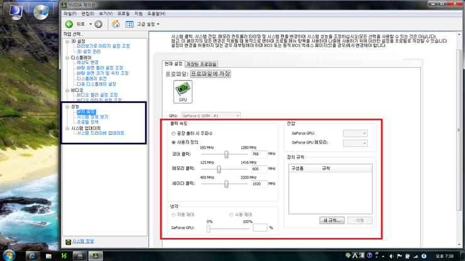Open the 파일(F) menu
Viewport: 465px width, 261px height.
70,14
